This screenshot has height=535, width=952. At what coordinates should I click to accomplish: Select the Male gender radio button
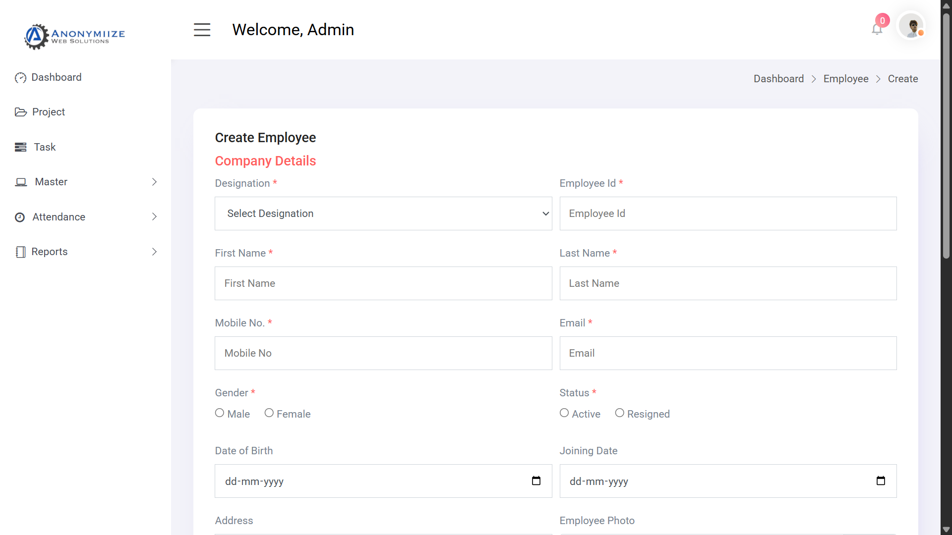(x=220, y=413)
